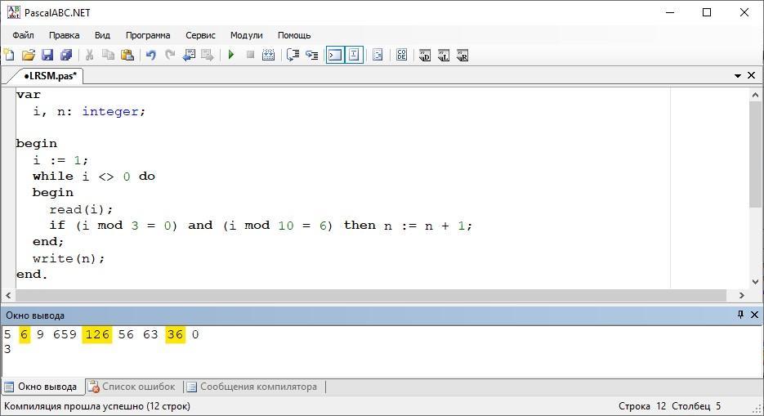The width and height of the screenshot is (764, 416).
Task: Click the highlighted 126 in output
Action: [x=97, y=334]
